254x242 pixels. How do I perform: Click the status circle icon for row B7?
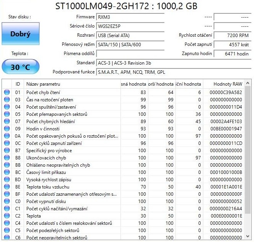click(x=7, y=150)
